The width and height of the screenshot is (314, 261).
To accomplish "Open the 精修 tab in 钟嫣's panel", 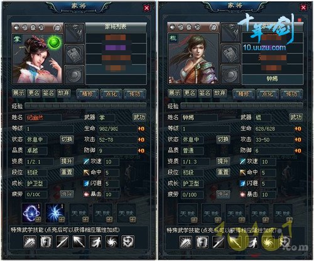I will [244, 94].
